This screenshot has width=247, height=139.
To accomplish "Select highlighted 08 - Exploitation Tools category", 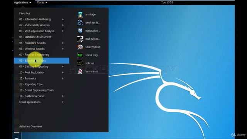I will click(42, 61).
